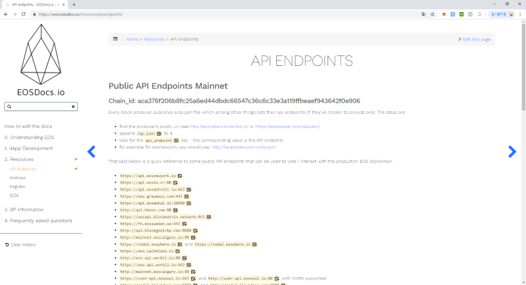Click the Home breadcrumb link
This screenshot has width=526, height=285.
point(132,39)
